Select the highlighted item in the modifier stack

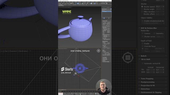point(107,11)
